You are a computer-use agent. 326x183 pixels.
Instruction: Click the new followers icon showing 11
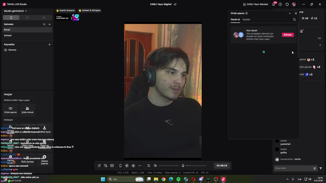(x=312, y=18)
